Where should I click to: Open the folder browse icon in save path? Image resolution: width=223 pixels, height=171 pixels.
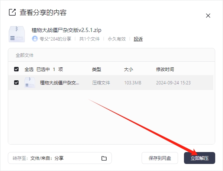coord(104,158)
